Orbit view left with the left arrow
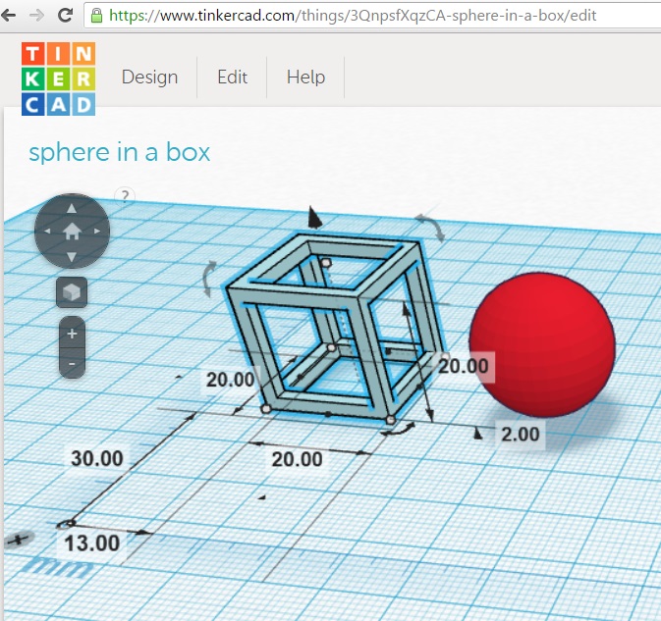The image size is (661, 621). [x=47, y=231]
